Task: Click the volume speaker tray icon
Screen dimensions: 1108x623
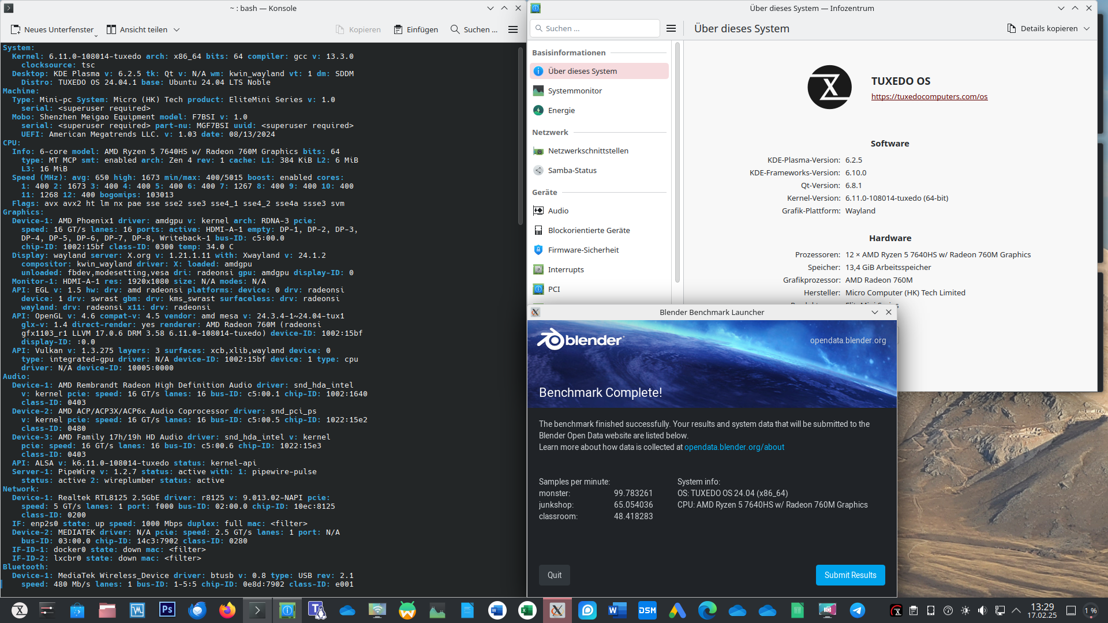Action: tap(982, 610)
